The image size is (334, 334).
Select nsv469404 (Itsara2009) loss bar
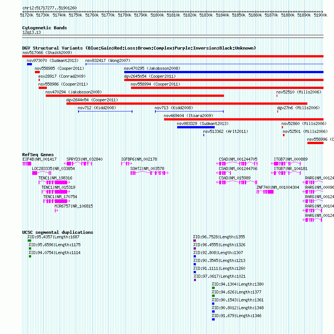pyautogui.click(x=244, y=119)
